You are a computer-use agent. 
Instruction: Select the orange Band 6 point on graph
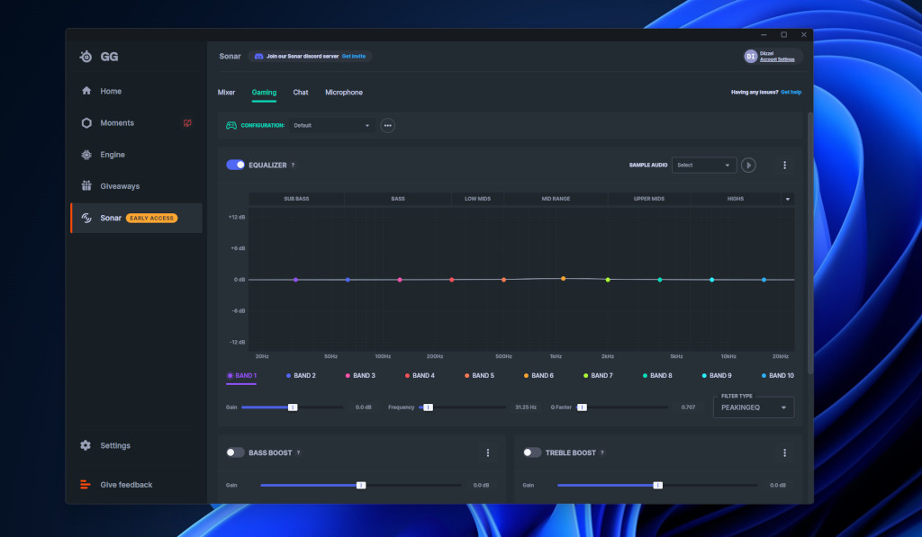pyautogui.click(x=563, y=279)
